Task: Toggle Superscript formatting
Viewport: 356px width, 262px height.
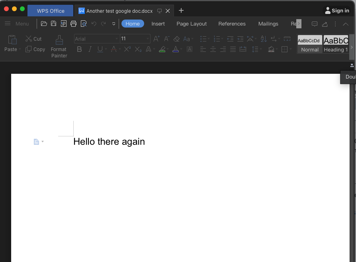Action: coord(127,49)
